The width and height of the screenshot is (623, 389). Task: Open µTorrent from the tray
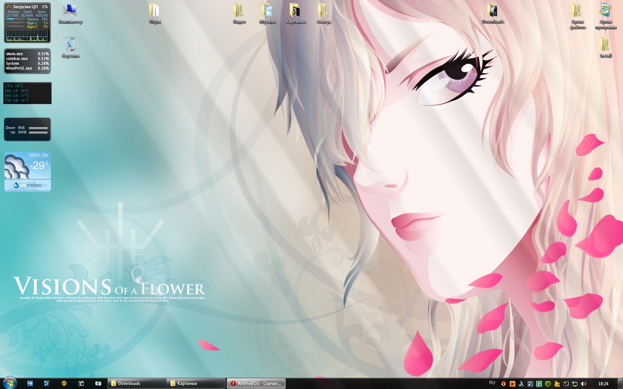[x=539, y=384]
